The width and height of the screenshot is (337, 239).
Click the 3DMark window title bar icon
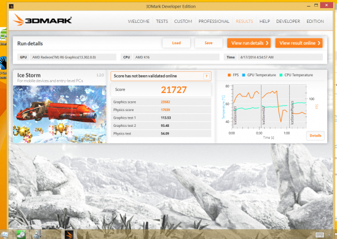click(11, 6)
